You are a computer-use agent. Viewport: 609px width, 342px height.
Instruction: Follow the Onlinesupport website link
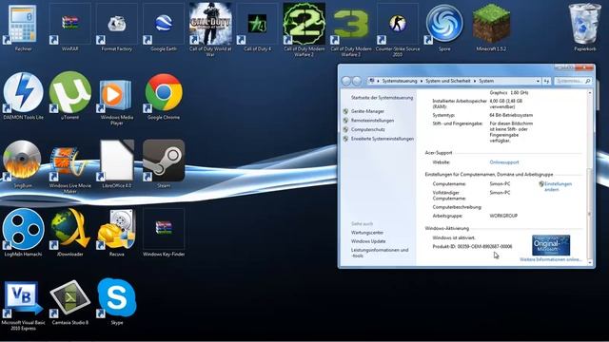coord(504,162)
